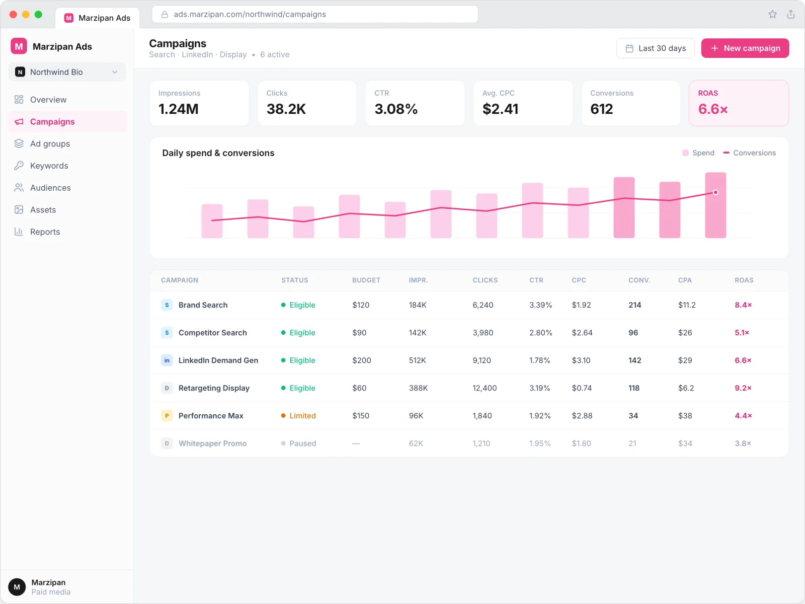This screenshot has width=805, height=604.
Task: Click the tallest spend bar in the chart
Action: click(x=715, y=205)
